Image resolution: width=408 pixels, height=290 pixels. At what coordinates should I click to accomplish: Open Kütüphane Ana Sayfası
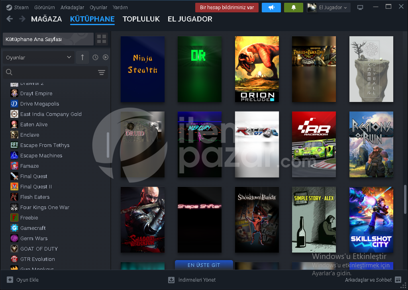pos(48,39)
